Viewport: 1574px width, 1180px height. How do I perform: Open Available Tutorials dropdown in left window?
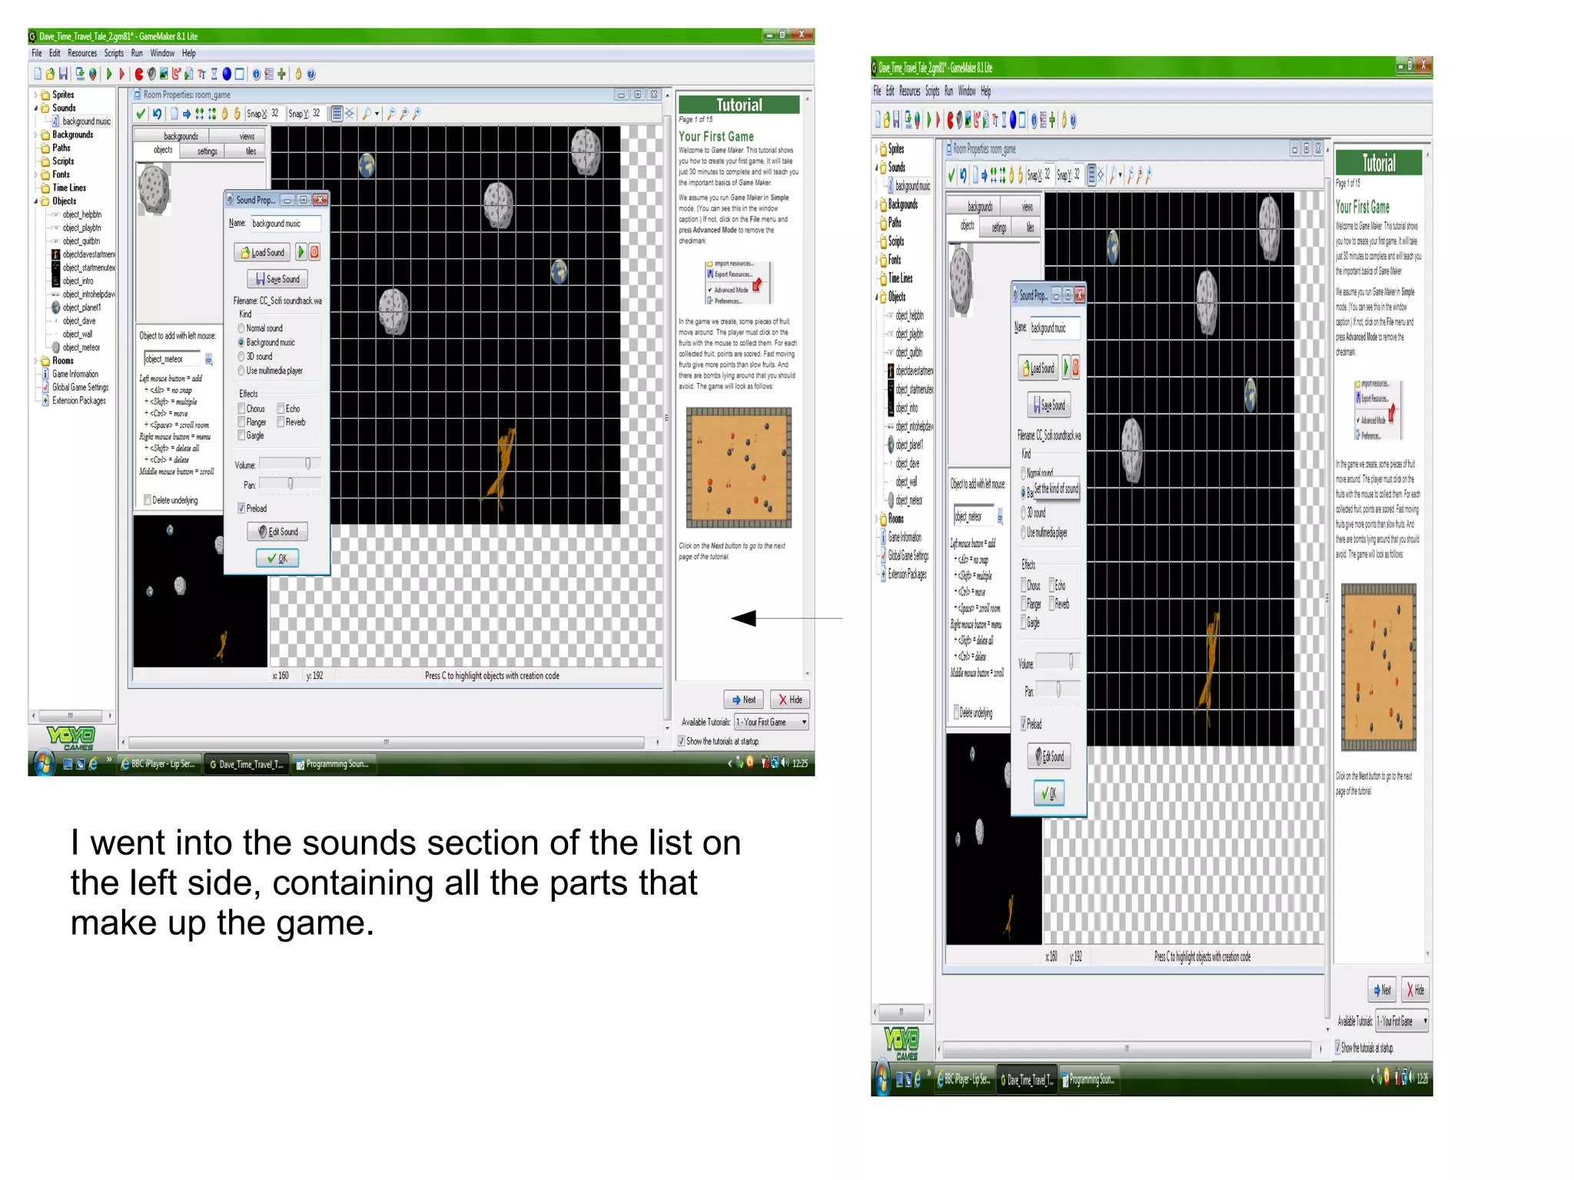804,722
